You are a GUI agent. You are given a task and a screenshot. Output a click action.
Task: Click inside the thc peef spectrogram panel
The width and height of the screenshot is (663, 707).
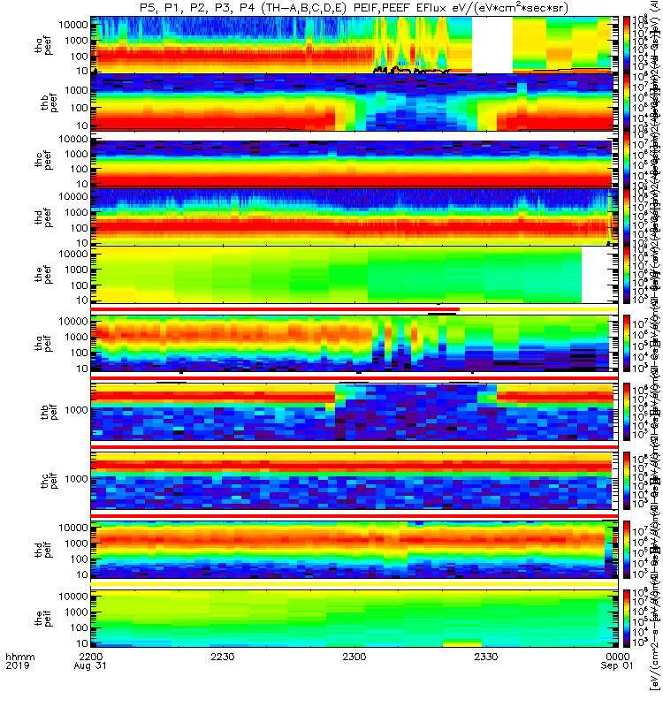pos(354,160)
